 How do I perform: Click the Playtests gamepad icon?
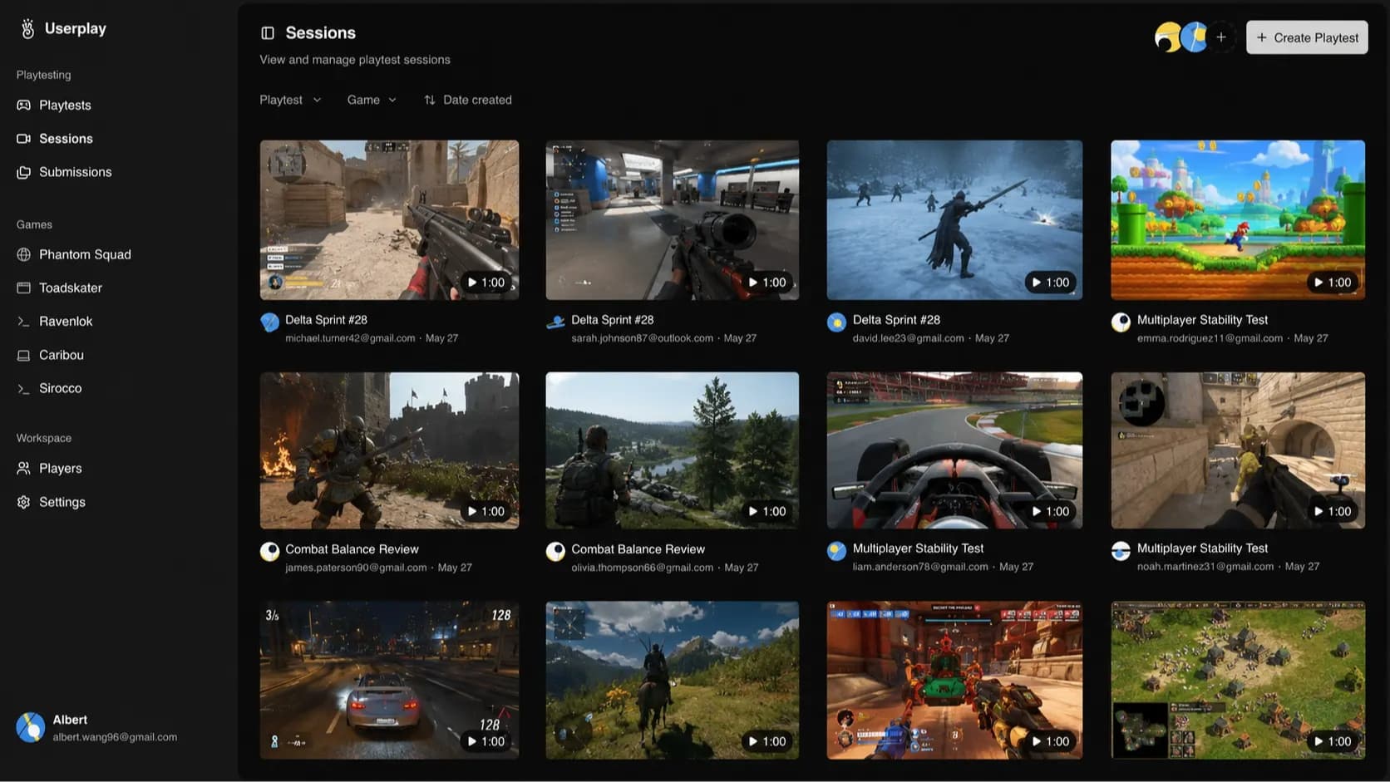coord(23,106)
